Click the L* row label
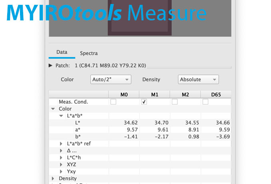Viewport: 271px width, 184px height. pos(78,123)
